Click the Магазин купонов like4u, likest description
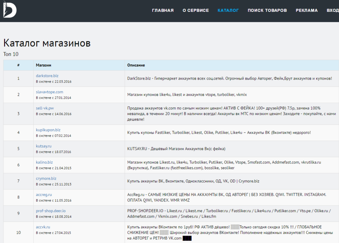Viewport: 339px width, 243px height. pyautogui.click(x=187, y=95)
